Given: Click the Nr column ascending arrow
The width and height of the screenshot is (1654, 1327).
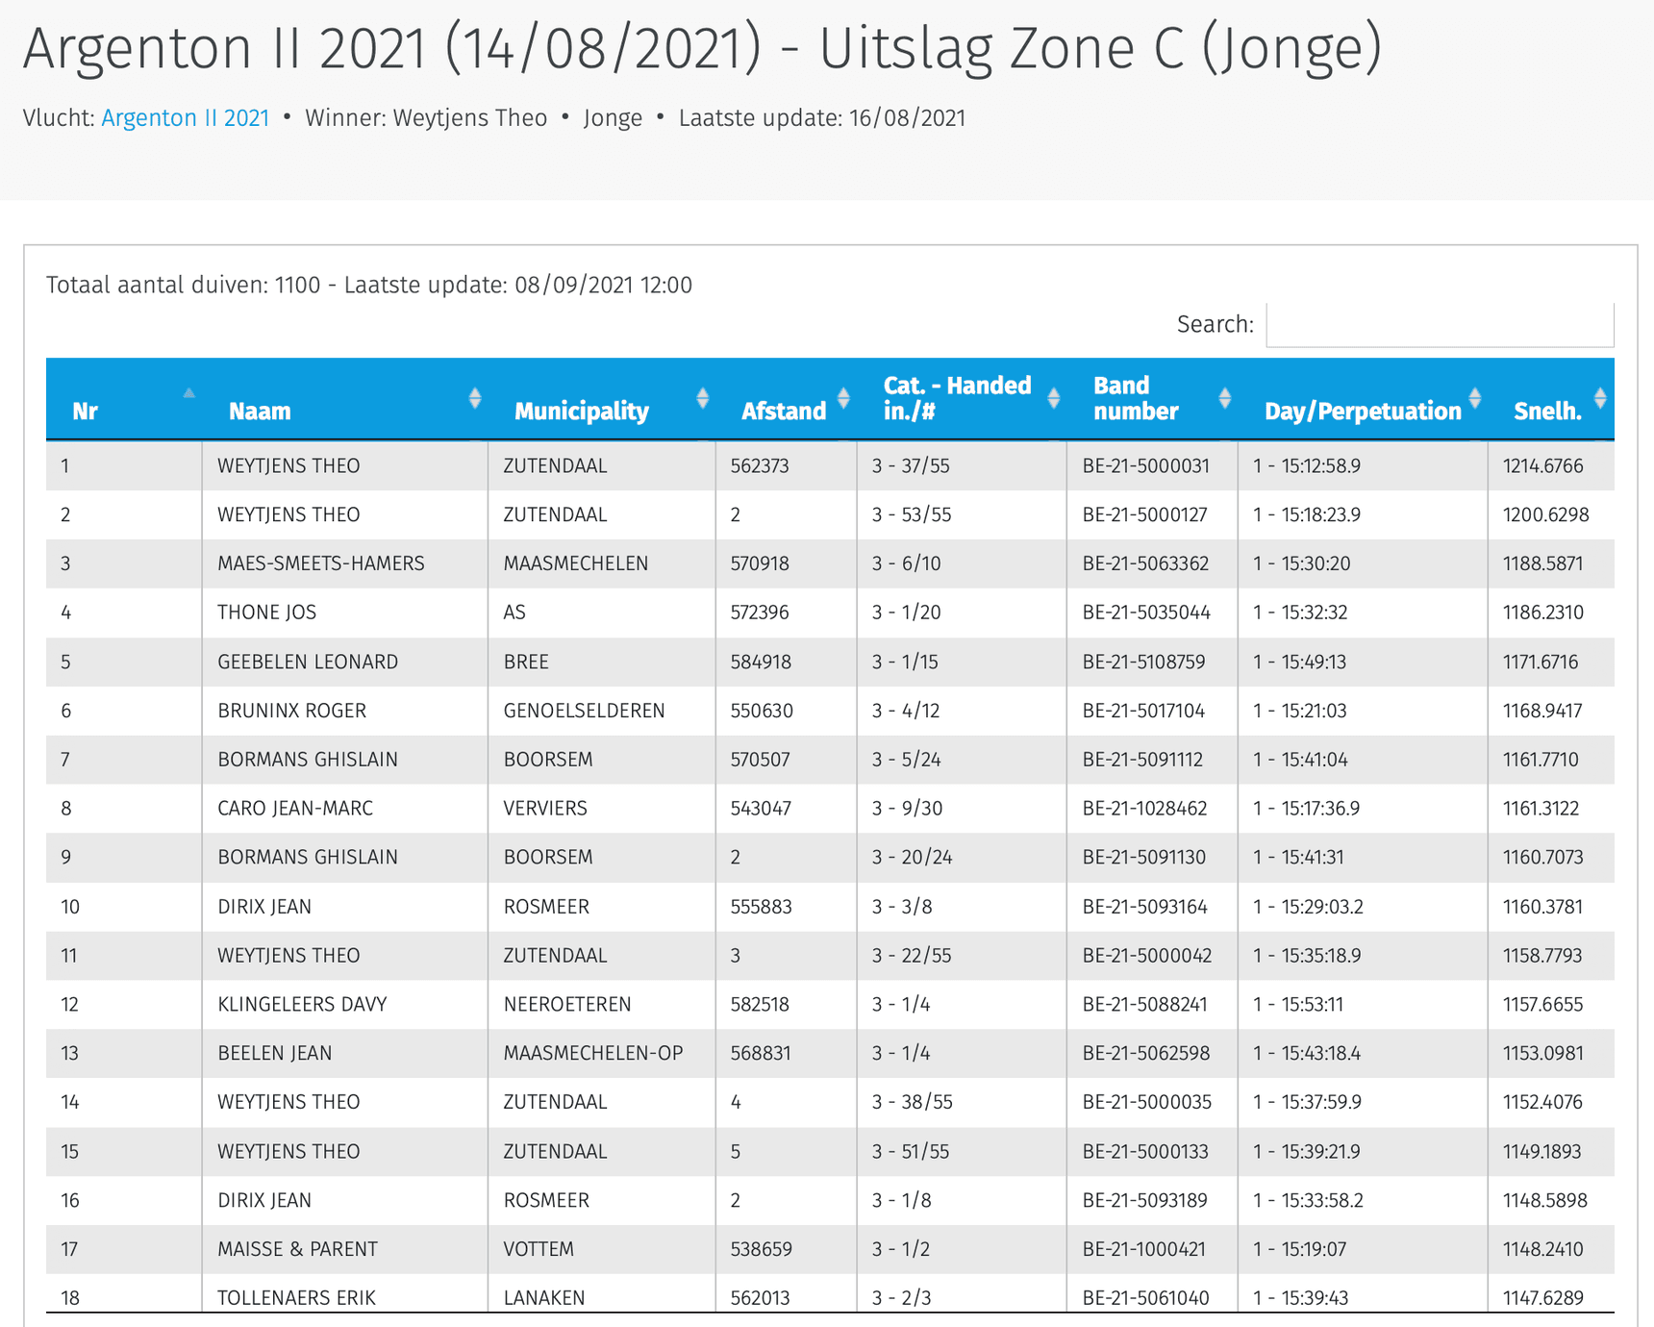Looking at the screenshot, I should [x=189, y=393].
